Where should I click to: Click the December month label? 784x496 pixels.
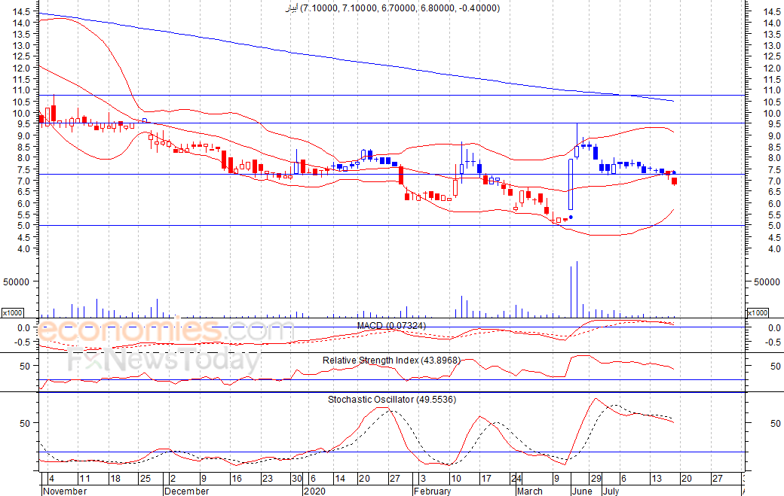click(186, 491)
